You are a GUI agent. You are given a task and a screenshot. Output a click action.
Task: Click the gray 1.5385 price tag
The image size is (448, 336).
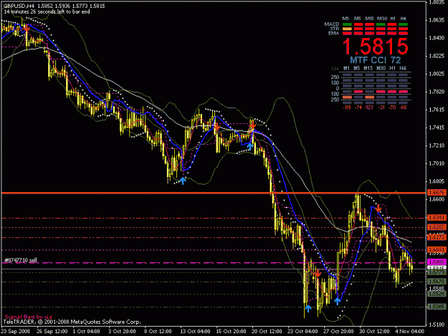(437, 307)
